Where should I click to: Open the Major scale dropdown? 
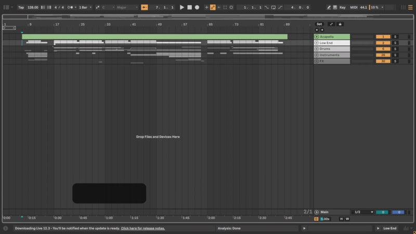point(127,7)
